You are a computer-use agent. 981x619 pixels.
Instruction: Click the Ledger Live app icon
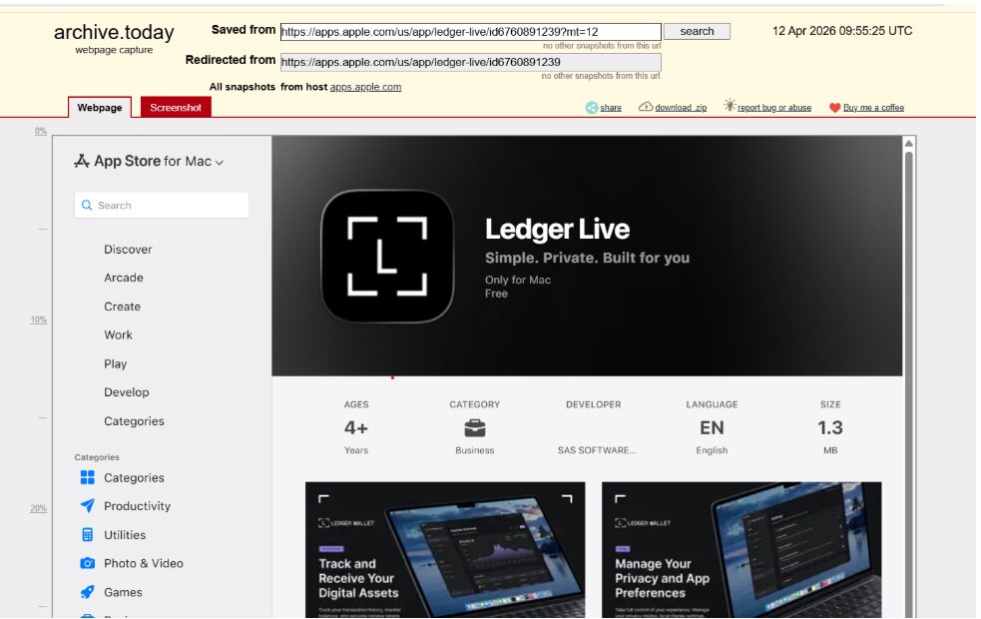coord(387,257)
